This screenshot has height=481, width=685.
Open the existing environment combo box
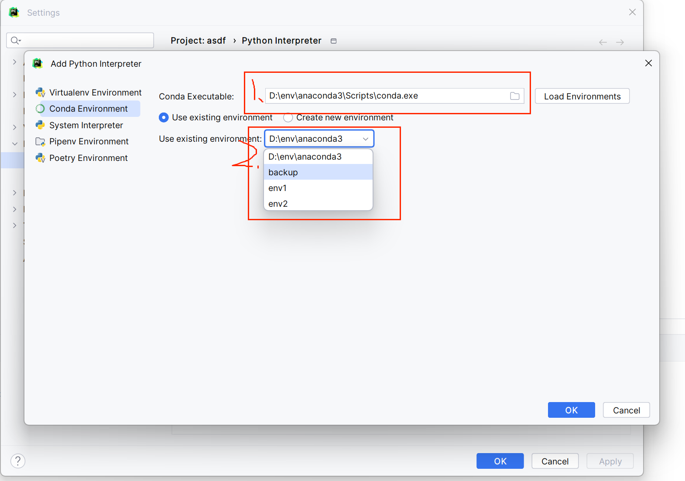coord(319,139)
